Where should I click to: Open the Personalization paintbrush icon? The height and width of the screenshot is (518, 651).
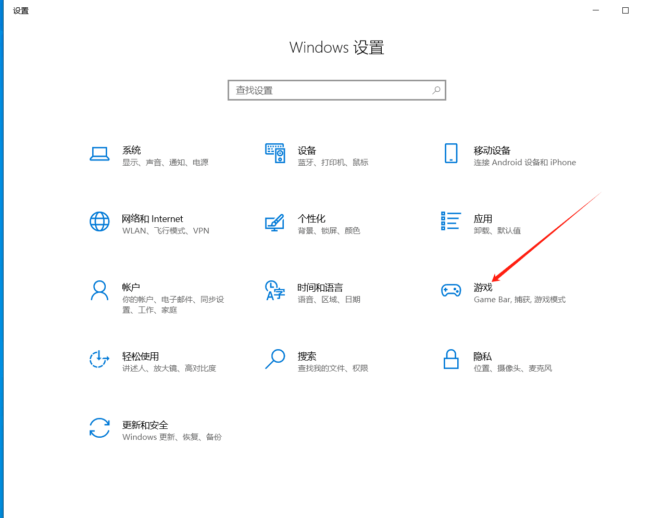pos(275,223)
